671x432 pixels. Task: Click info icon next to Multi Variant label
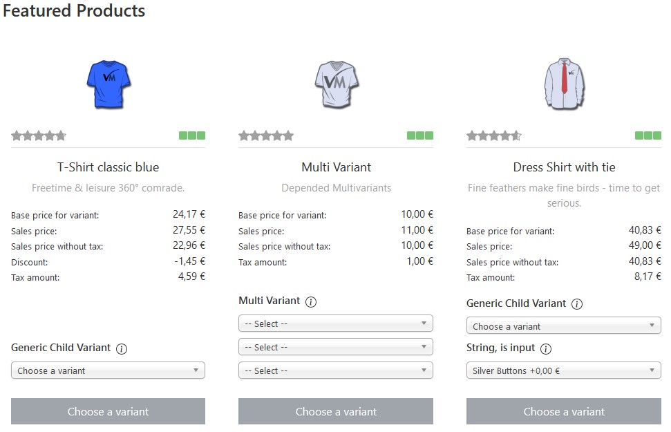pos(311,301)
